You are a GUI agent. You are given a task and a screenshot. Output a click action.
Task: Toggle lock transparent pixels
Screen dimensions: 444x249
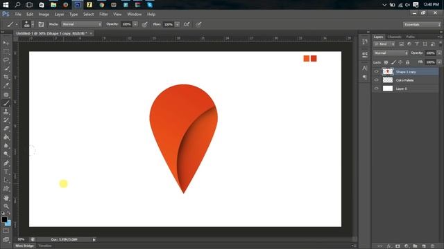[386, 62]
